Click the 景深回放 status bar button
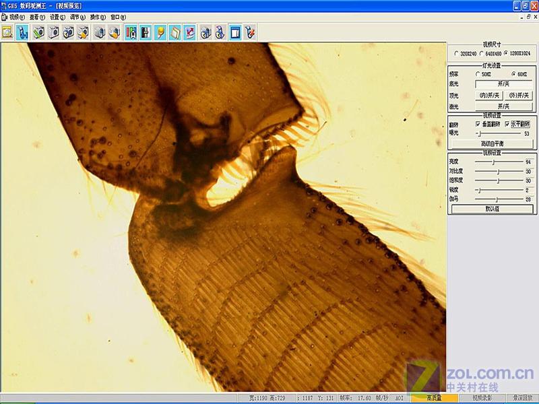 523,398
